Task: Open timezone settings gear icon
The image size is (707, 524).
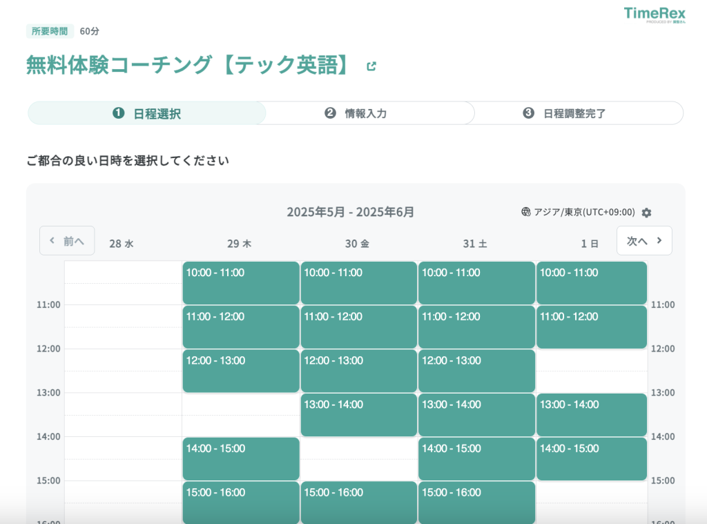Action: [646, 213]
